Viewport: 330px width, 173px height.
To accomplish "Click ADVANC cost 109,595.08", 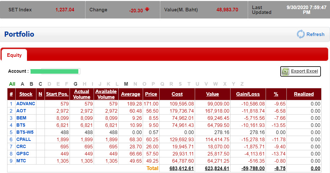I will pyautogui.click(x=182, y=104).
